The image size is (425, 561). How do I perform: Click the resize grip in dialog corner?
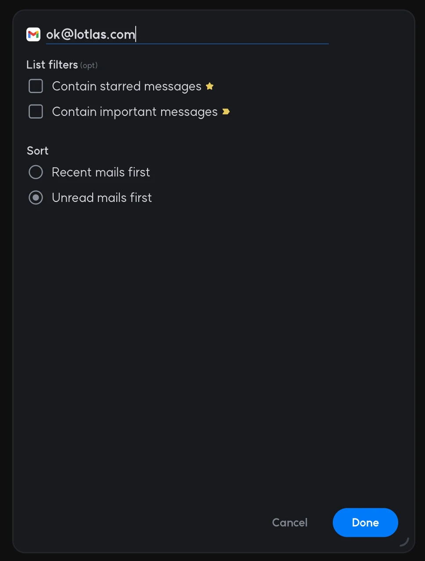tap(404, 542)
